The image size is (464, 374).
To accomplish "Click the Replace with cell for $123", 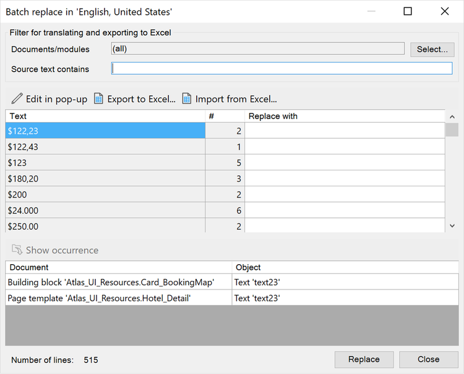I will click(x=345, y=163).
